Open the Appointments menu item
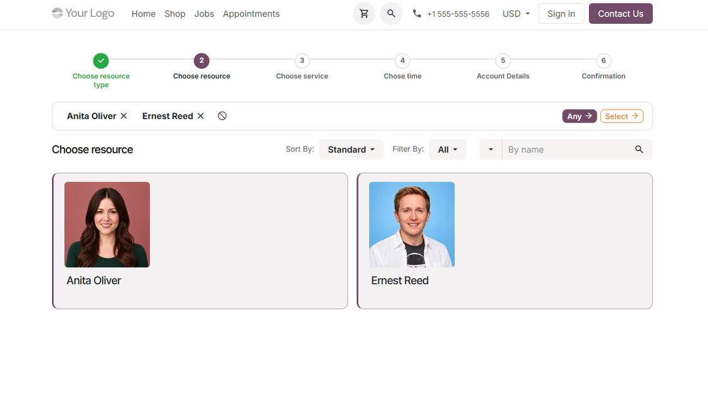The height and width of the screenshot is (399, 708). pyautogui.click(x=251, y=14)
